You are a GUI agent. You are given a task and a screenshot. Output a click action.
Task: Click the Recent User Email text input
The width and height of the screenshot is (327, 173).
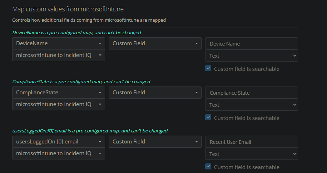point(252,142)
